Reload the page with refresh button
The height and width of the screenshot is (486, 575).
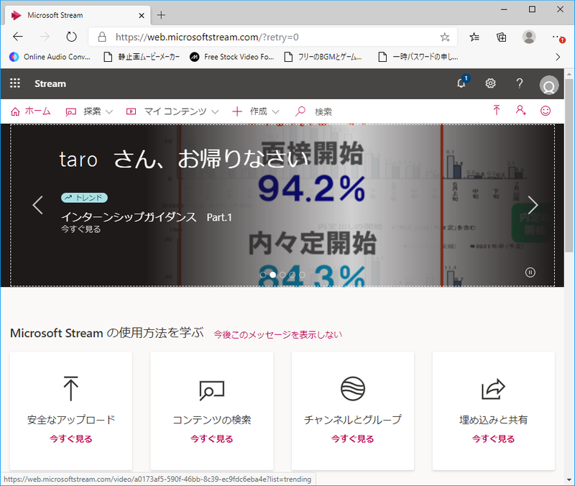71,37
